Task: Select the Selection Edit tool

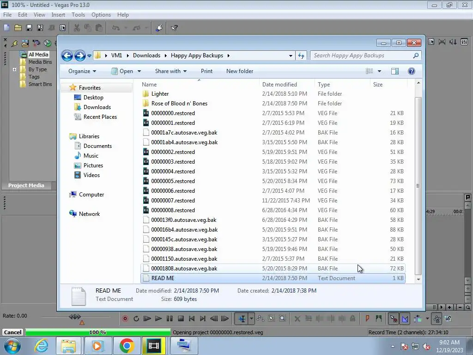Action: [x=272, y=318]
